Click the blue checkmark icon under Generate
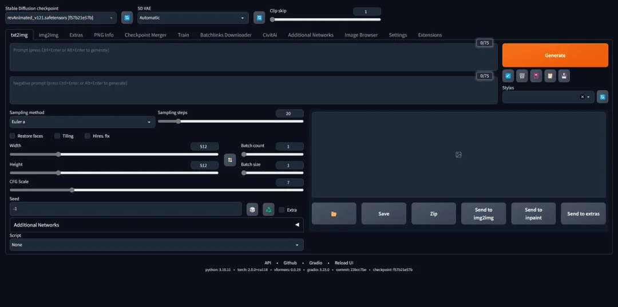Image resolution: width=618 pixels, height=307 pixels. click(508, 76)
